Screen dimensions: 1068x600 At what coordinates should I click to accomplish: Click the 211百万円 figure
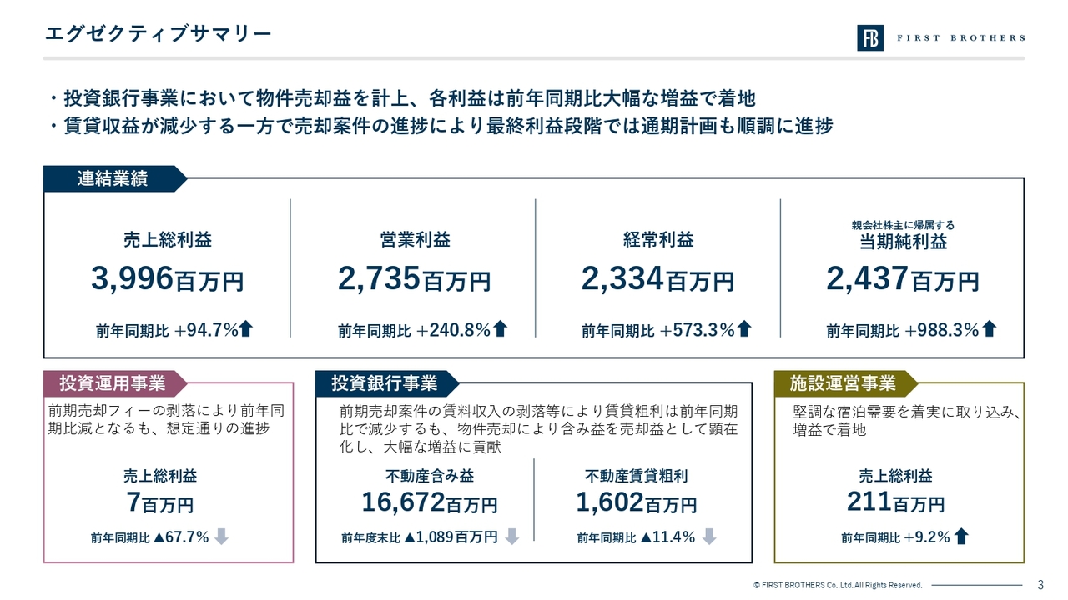click(896, 503)
